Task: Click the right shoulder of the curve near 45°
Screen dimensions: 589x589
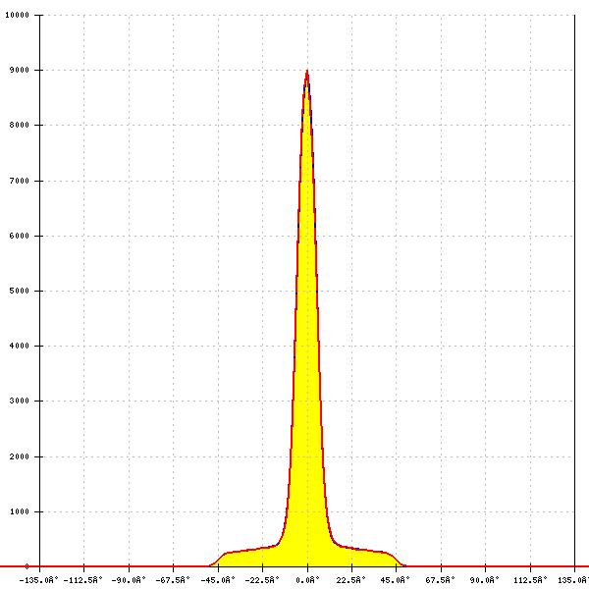Action: pos(389,553)
